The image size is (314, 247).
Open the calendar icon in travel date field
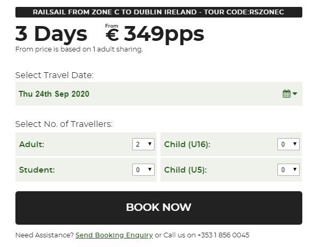pos(286,93)
